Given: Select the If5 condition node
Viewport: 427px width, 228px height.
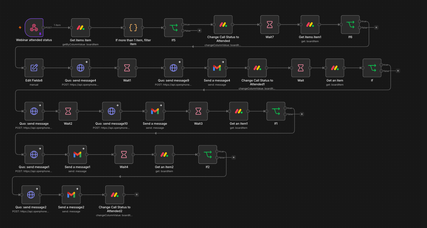Looking at the screenshot, I should tap(174, 28).
